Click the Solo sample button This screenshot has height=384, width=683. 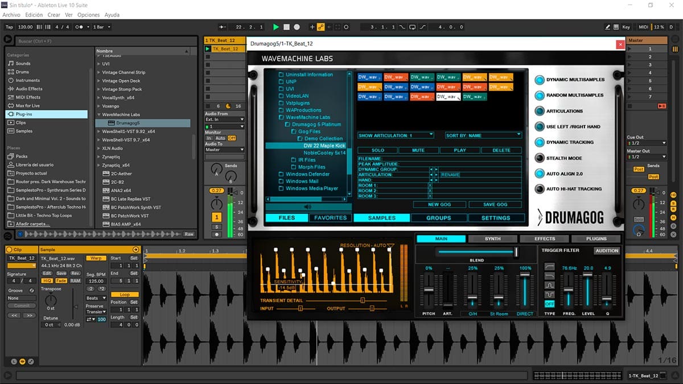click(377, 150)
